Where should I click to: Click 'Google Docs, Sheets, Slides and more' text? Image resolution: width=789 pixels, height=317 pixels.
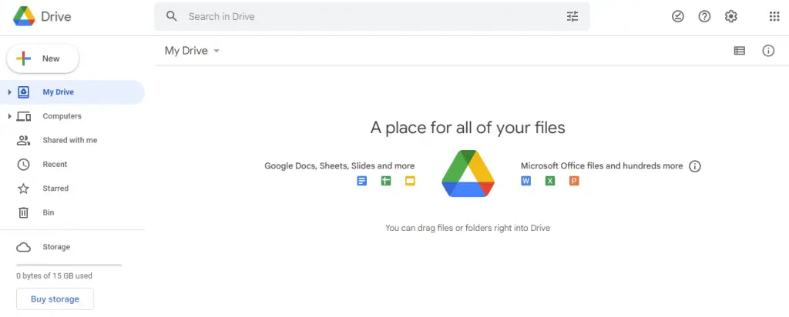pyautogui.click(x=340, y=165)
